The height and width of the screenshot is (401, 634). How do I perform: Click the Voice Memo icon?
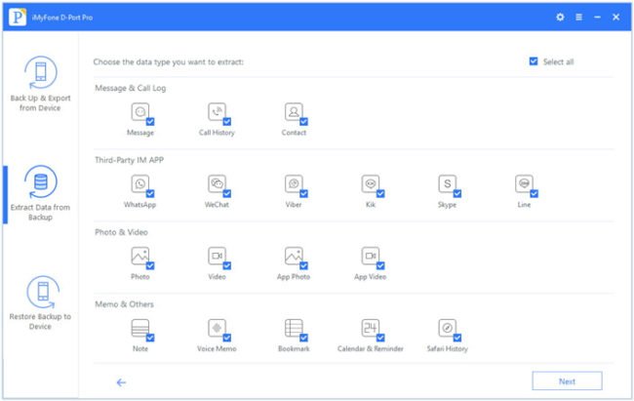(217, 328)
